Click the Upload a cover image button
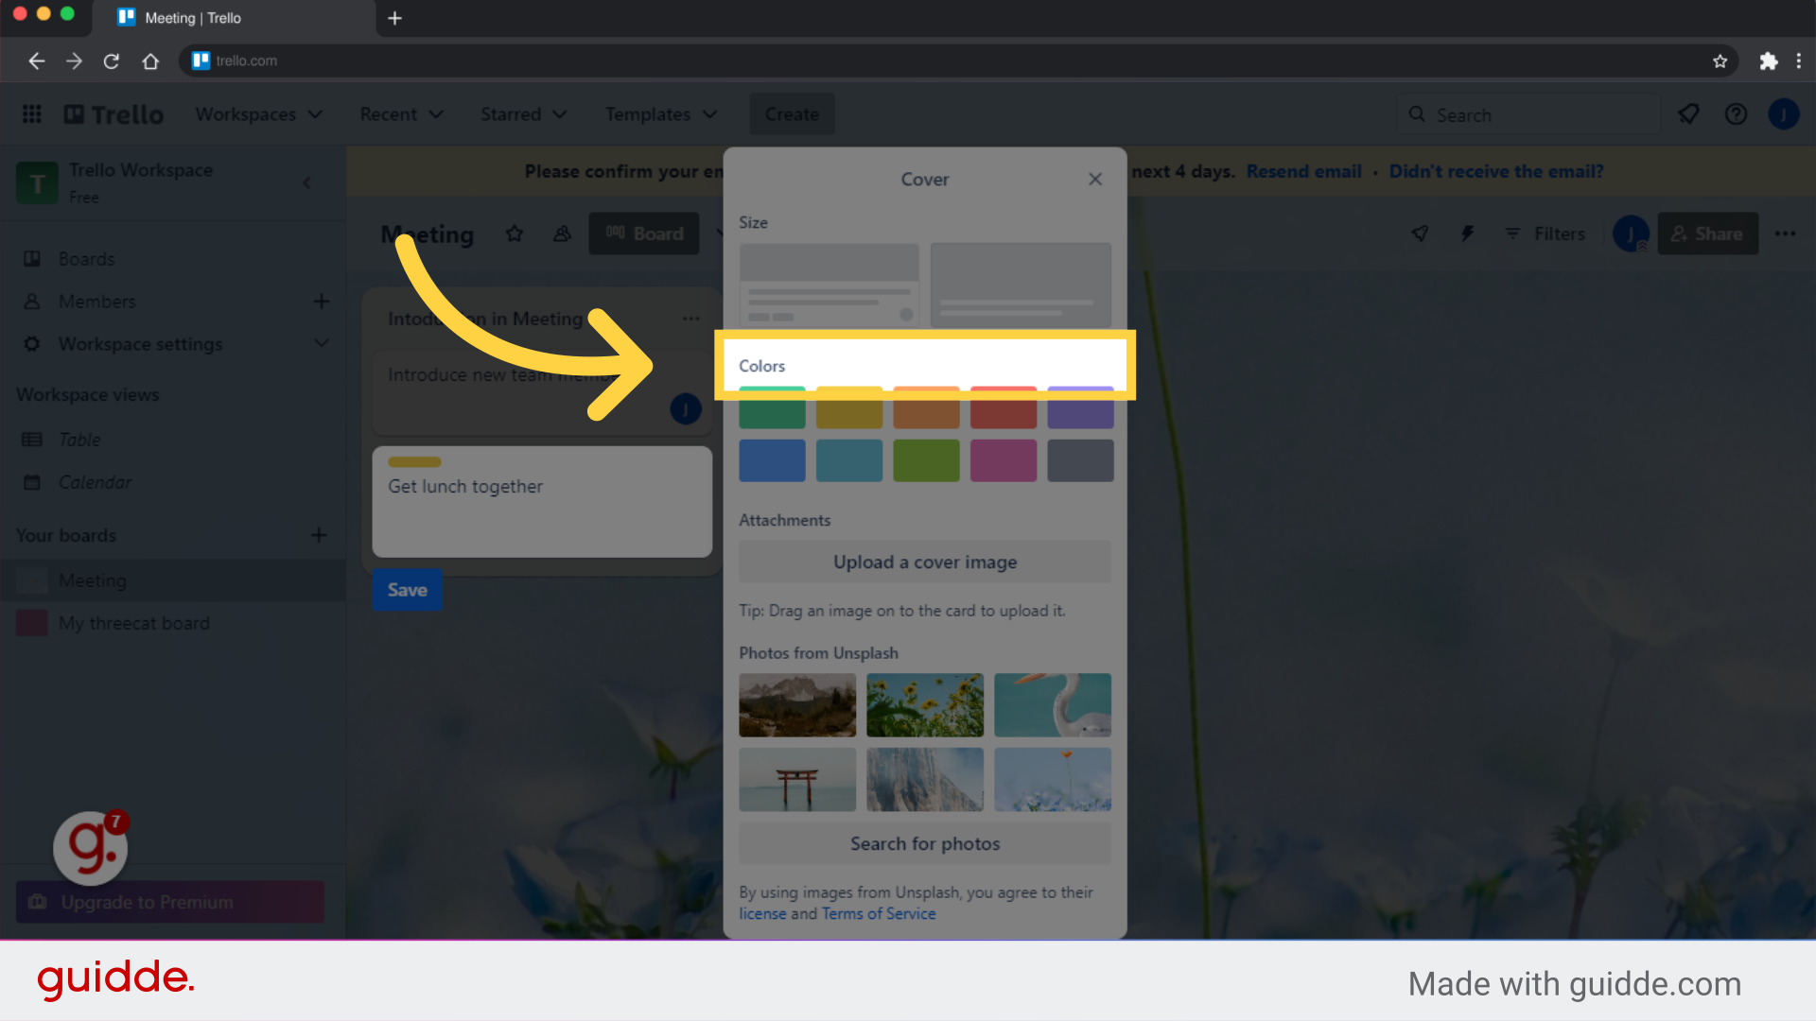Viewport: 1816px width, 1021px height. pos(925,562)
